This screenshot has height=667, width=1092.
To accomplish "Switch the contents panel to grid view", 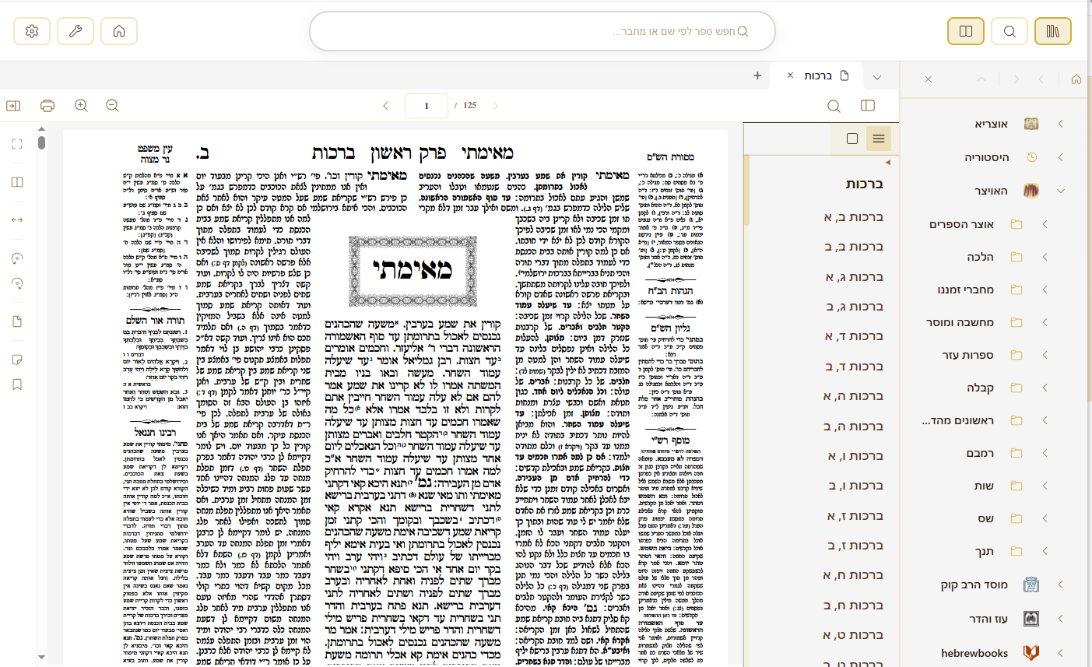I will pyautogui.click(x=853, y=139).
